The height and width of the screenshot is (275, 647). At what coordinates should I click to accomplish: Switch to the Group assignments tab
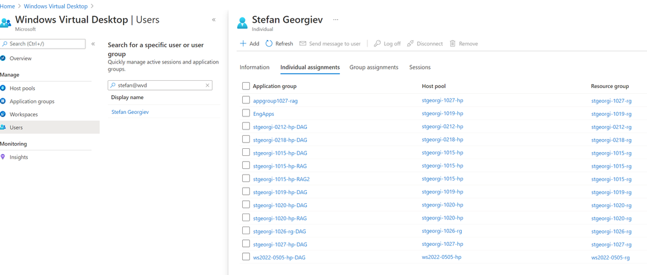[374, 67]
